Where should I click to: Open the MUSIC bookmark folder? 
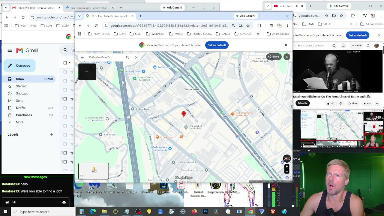click(176, 34)
